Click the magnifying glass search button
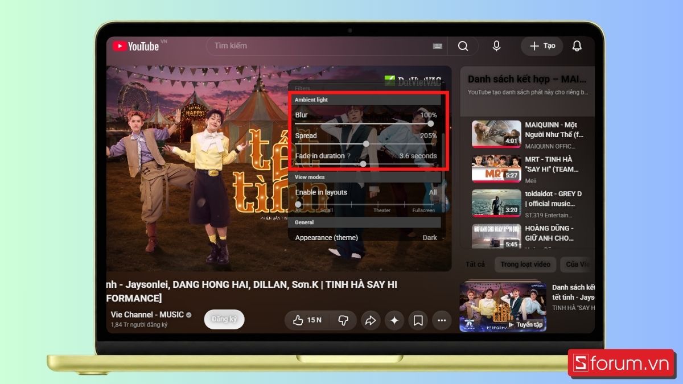 (x=463, y=46)
